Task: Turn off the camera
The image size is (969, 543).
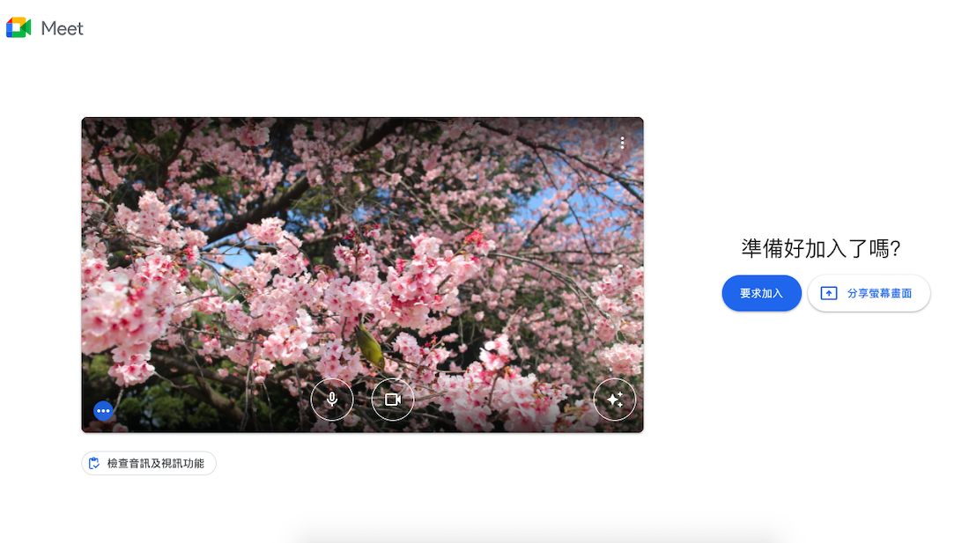Action: [393, 400]
